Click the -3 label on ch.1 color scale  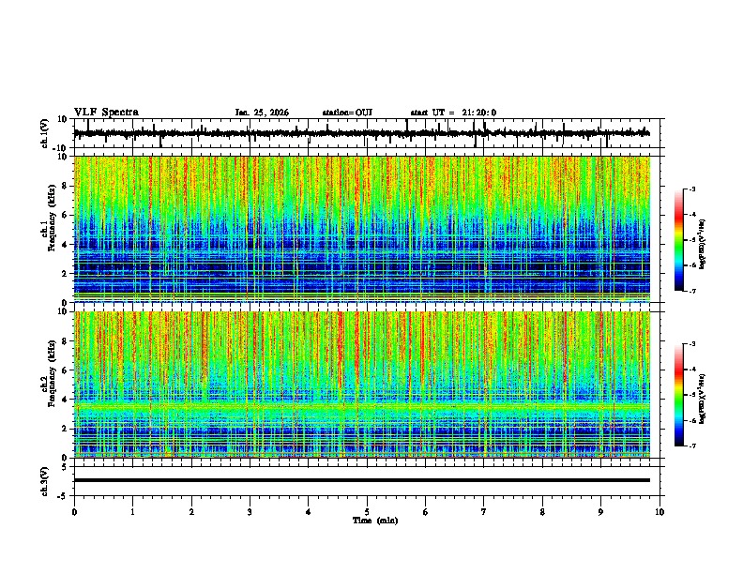click(691, 189)
